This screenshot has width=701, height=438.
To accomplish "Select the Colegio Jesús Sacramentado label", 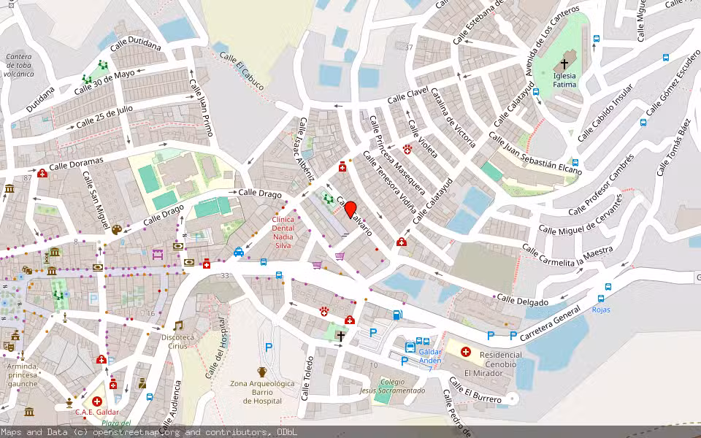I will (393, 386).
